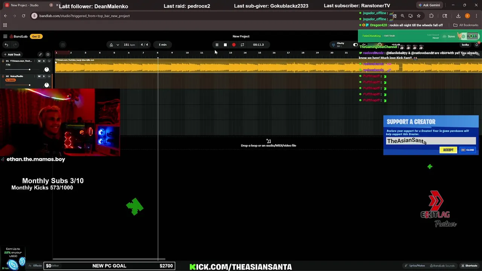
Task: Adjust track 02 pan knob
Action: 47,85
